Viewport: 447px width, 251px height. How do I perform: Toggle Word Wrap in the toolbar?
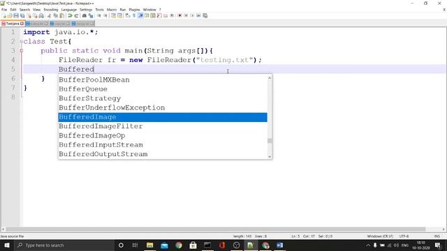(127, 15)
